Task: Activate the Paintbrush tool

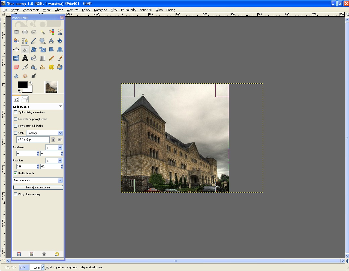Action: click(x=60, y=58)
